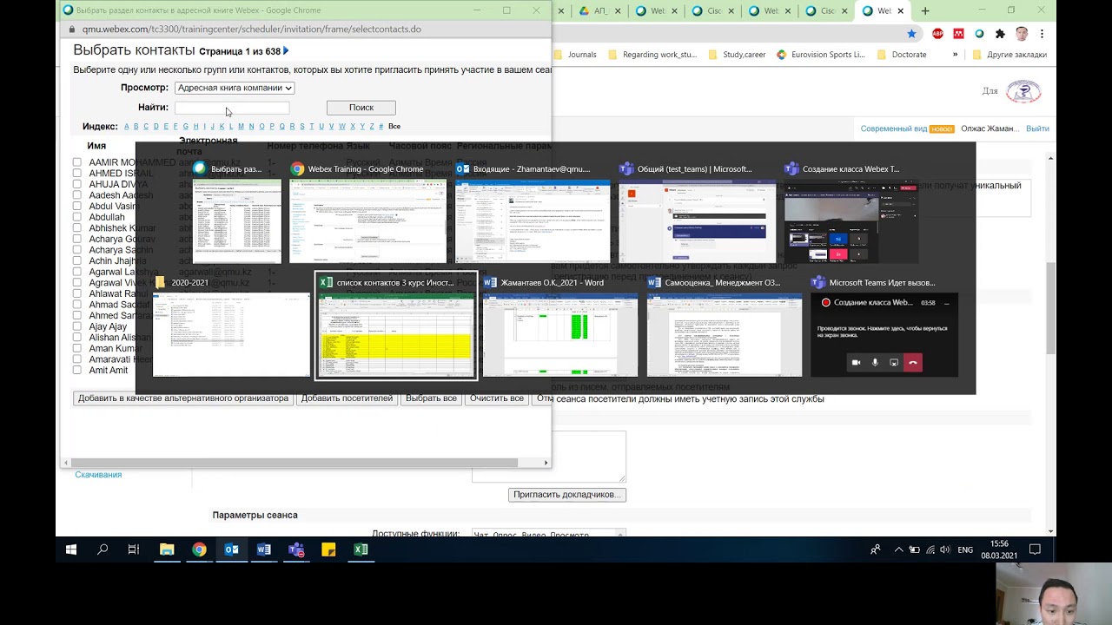Screen dimensions: 1112x625
Task: Check the Amit Amit contact checkbox
Action: pos(77,370)
